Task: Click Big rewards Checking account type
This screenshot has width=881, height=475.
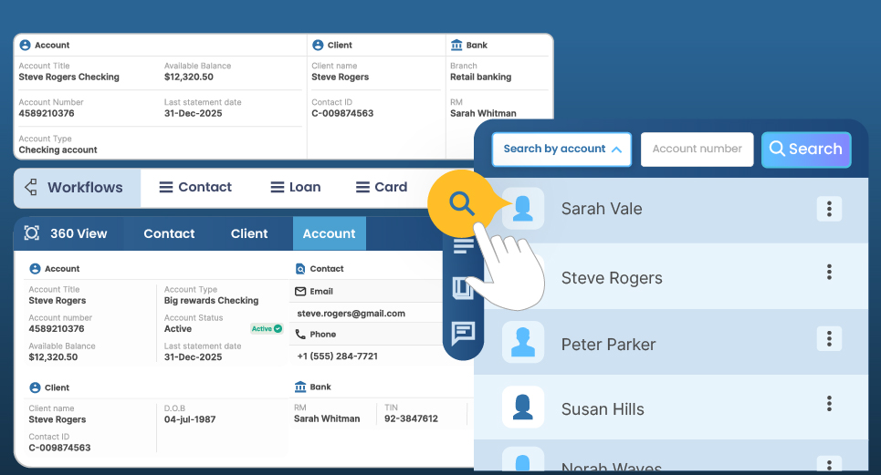Action: tap(211, 301)
